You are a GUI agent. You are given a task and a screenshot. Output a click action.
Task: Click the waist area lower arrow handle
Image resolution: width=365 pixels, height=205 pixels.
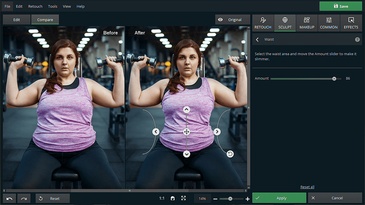tap(186, 154)
